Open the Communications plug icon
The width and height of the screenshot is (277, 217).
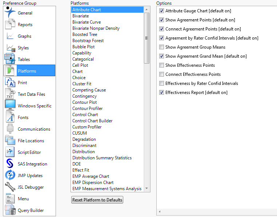[x=10, y=128]
